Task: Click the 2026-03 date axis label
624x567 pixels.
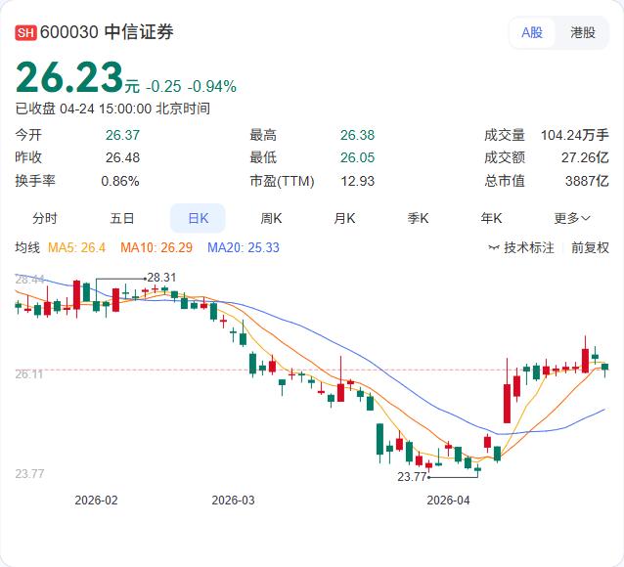Action: click(x=233, y=501)
